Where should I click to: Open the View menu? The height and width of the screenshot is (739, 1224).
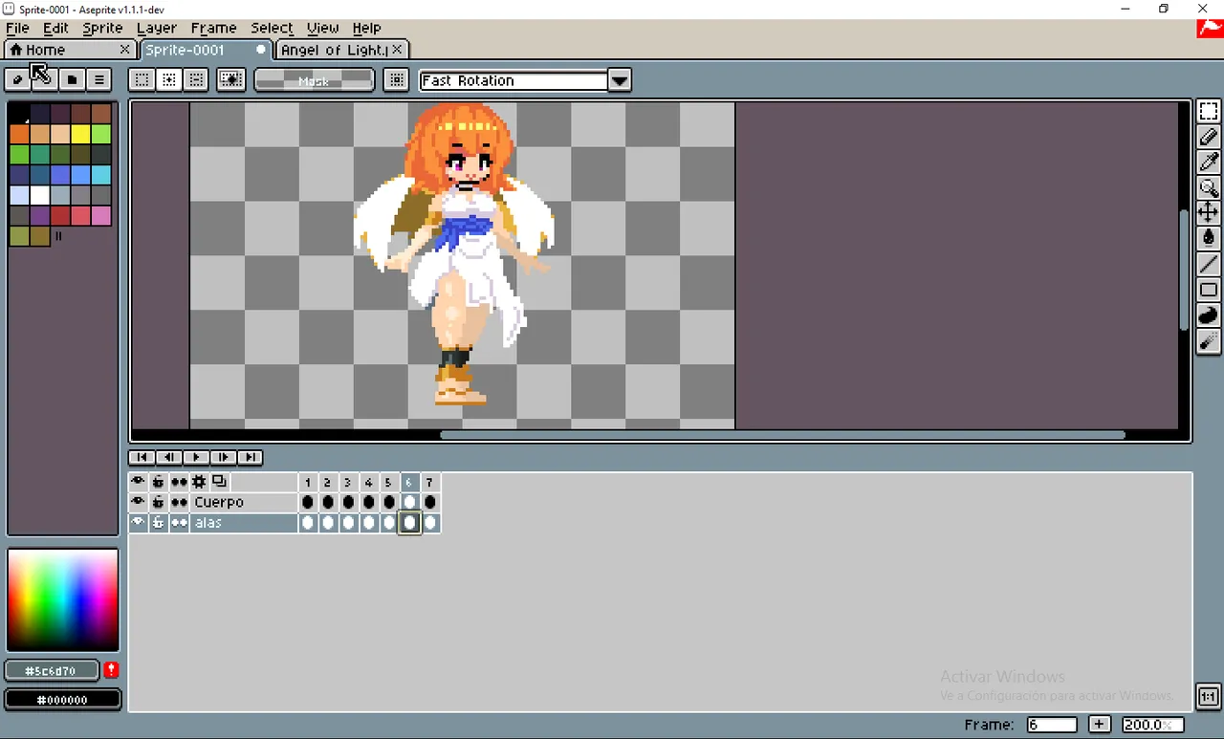tap(322, 28)
